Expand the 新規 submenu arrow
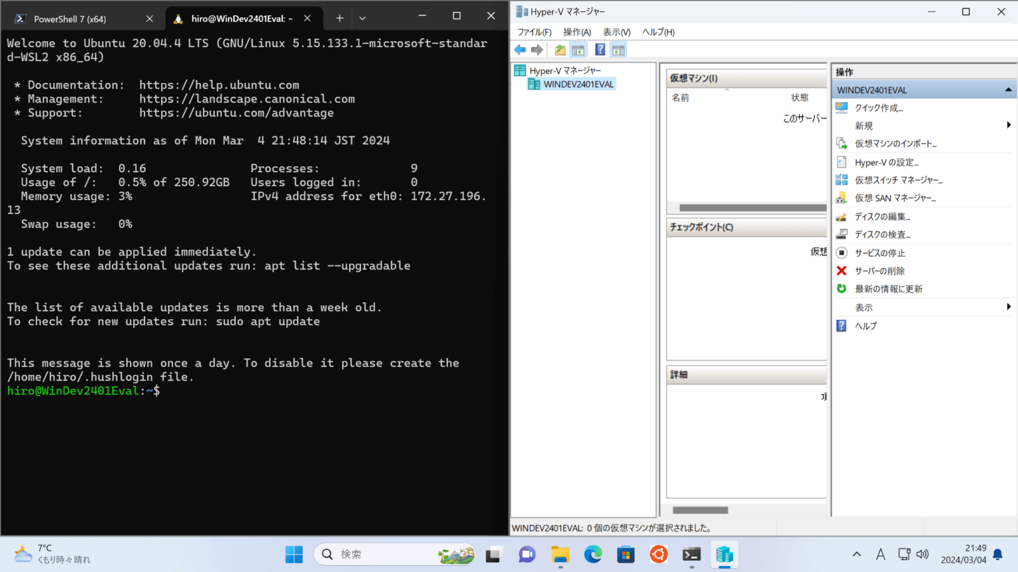Image resolution: width=1018 pixels, height=572 pixels. click(x=1008, y=125)
